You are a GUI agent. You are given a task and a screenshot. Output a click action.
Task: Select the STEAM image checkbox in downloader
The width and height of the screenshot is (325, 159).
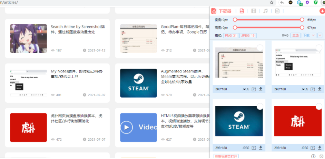[x=260, y=107]
